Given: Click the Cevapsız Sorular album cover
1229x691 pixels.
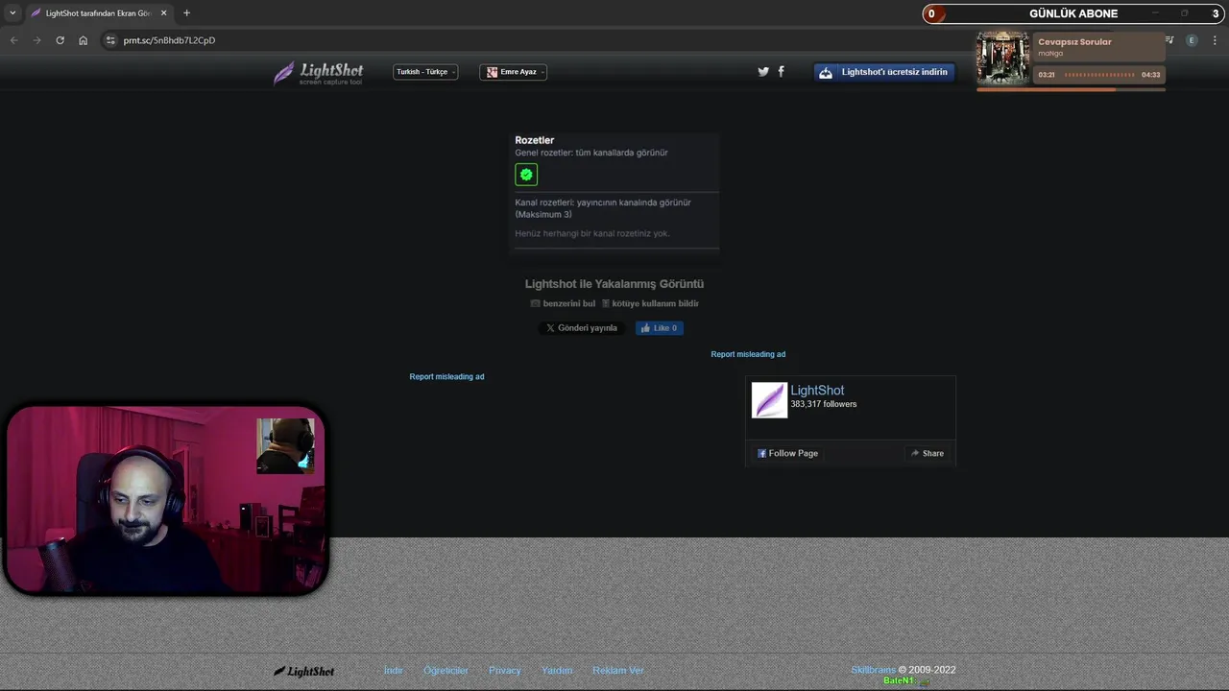Looking at the screenshot, I should coord(1002,59).
